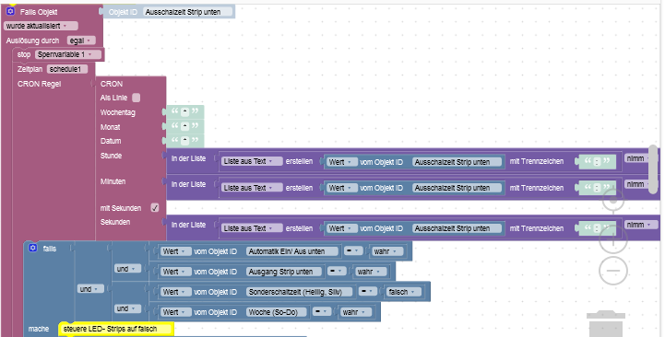Open the und dropdown joining Automatik and Ausgang rows
This screenshot has width=665, height=337.
pos(127,269)
